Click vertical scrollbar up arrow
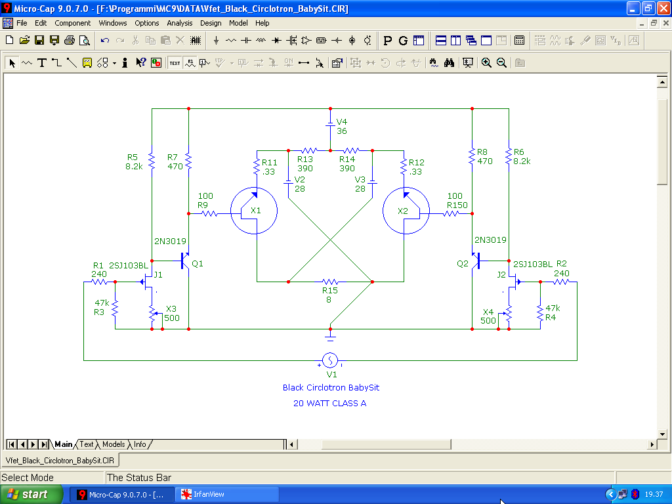Image resolution: width=672 pixels, height=504 pixels. pos(662,81)
